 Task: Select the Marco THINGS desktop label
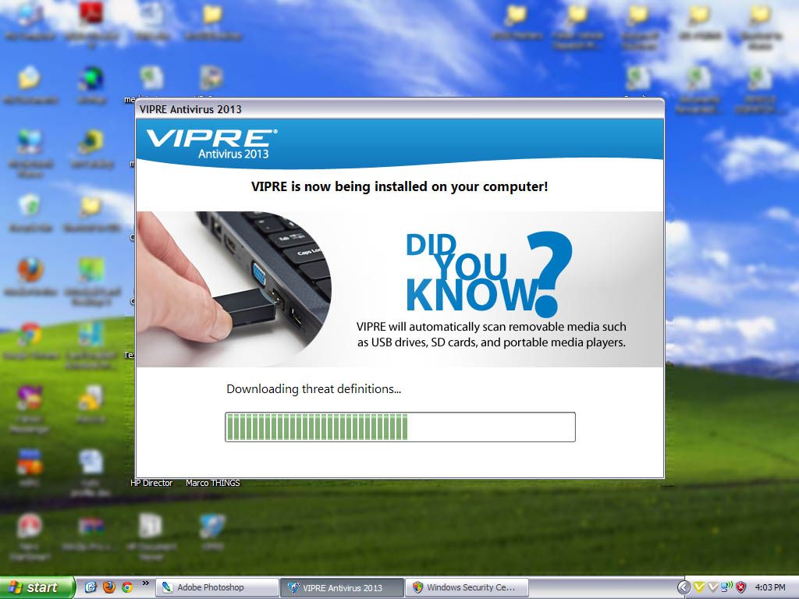click(212, 483)
